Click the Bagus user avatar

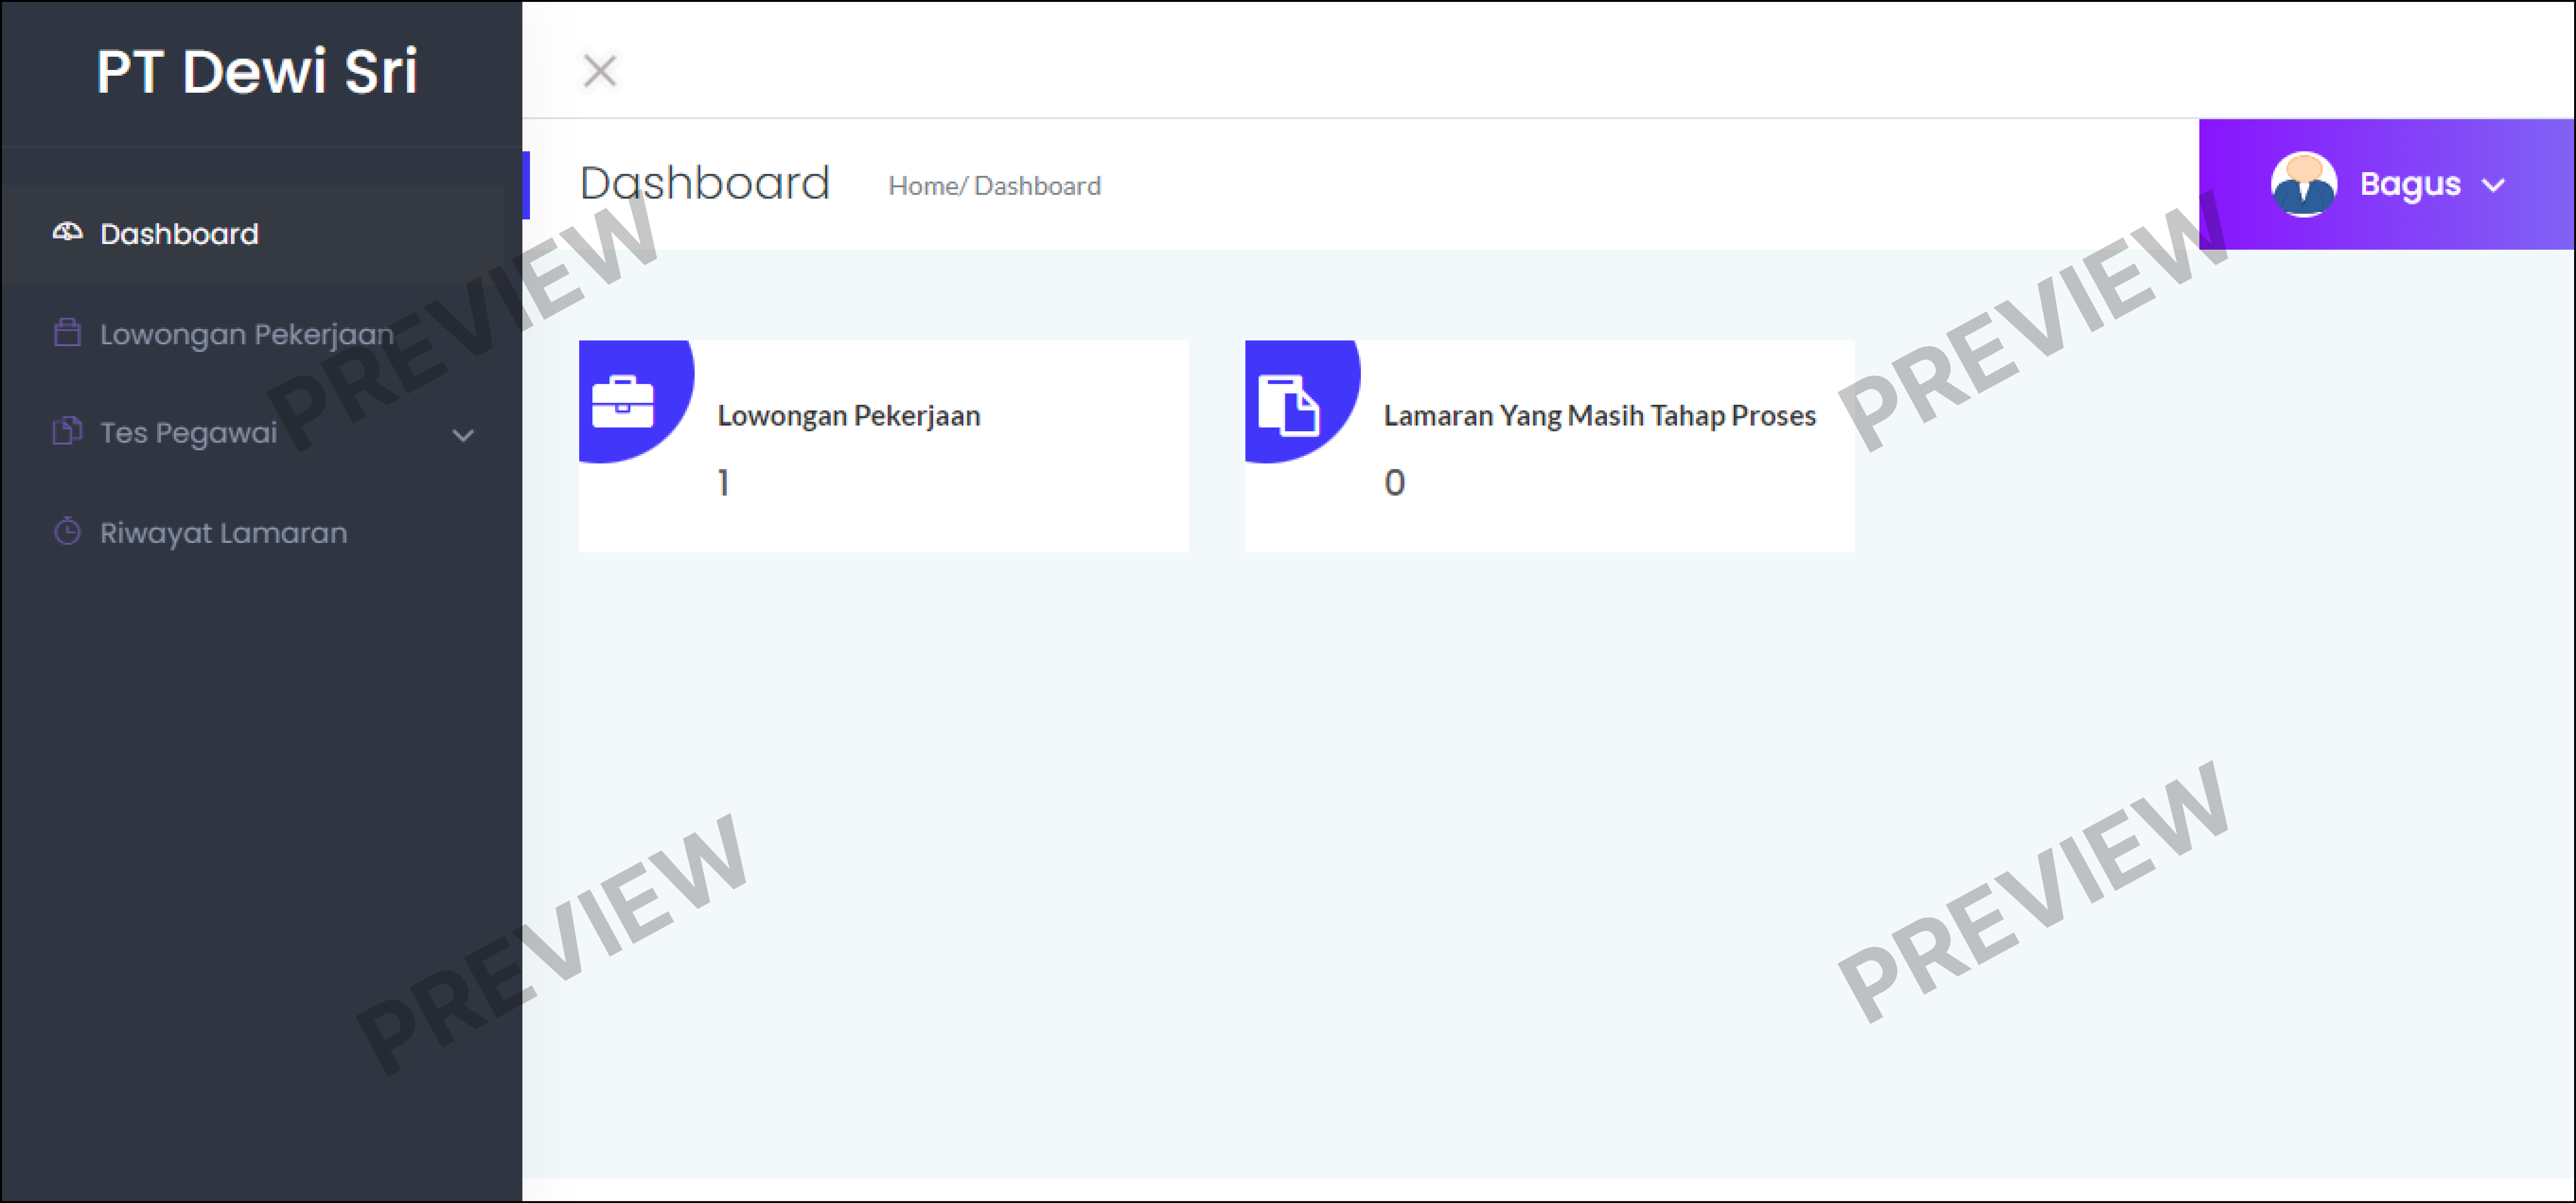[2303, 184]
